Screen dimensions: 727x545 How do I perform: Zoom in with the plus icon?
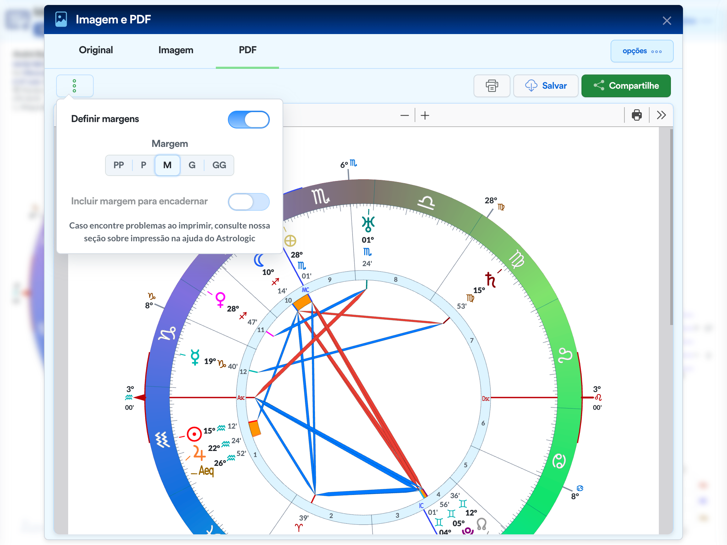tap(425, 115)
